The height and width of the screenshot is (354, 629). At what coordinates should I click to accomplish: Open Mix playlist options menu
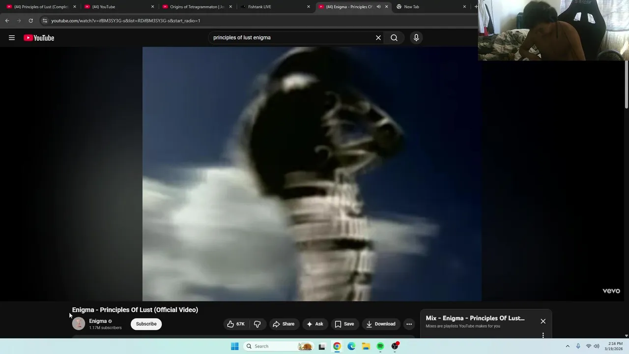(543, 335)
